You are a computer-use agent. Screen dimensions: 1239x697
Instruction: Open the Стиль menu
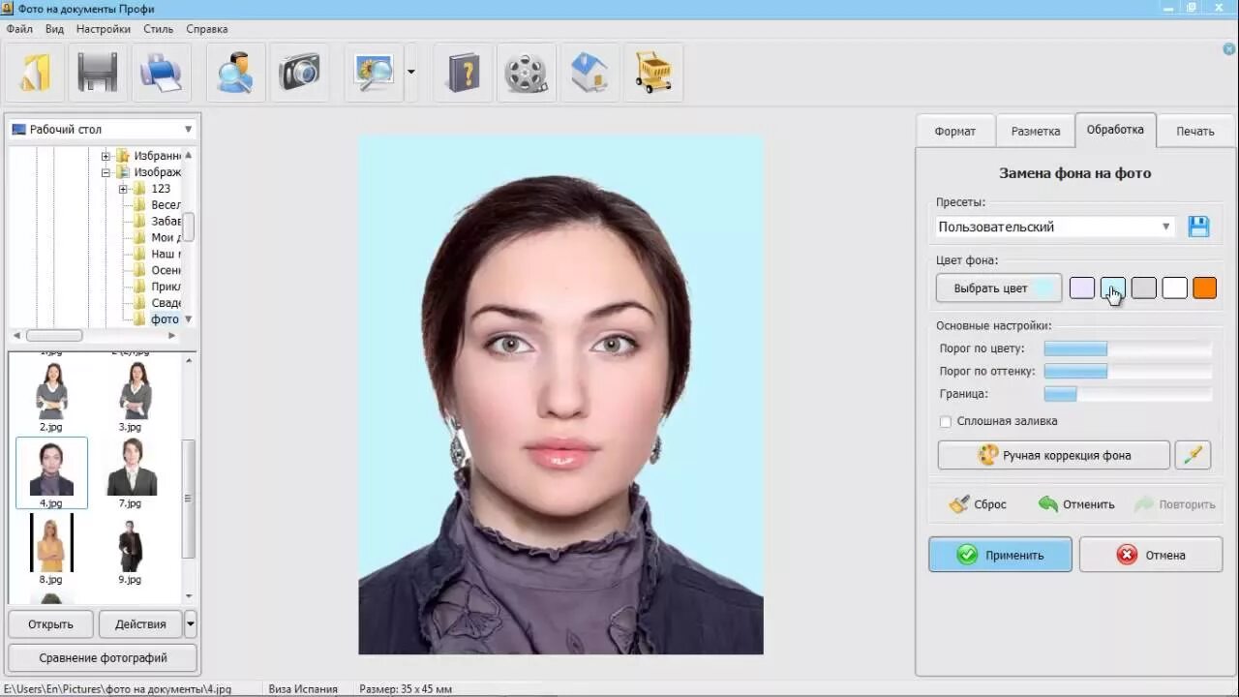click(x=159, y=29)
